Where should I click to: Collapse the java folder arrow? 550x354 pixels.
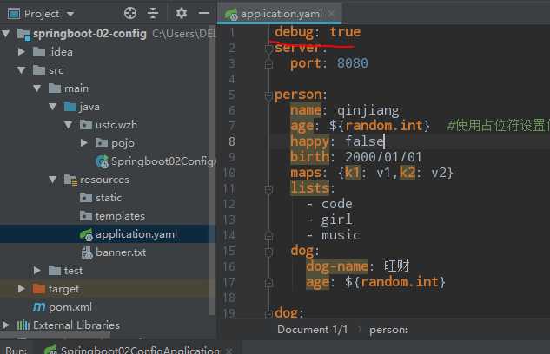click(53, 107)
